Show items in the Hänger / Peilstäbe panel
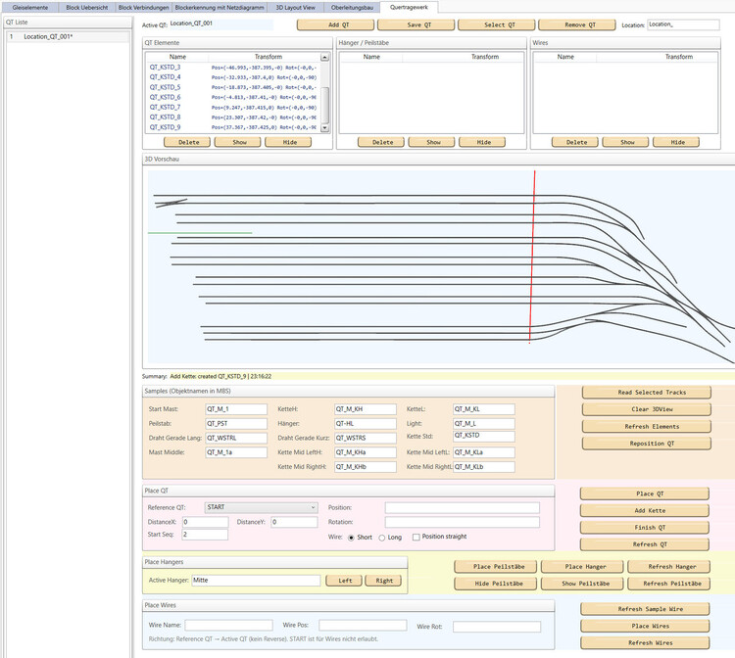 433,142
